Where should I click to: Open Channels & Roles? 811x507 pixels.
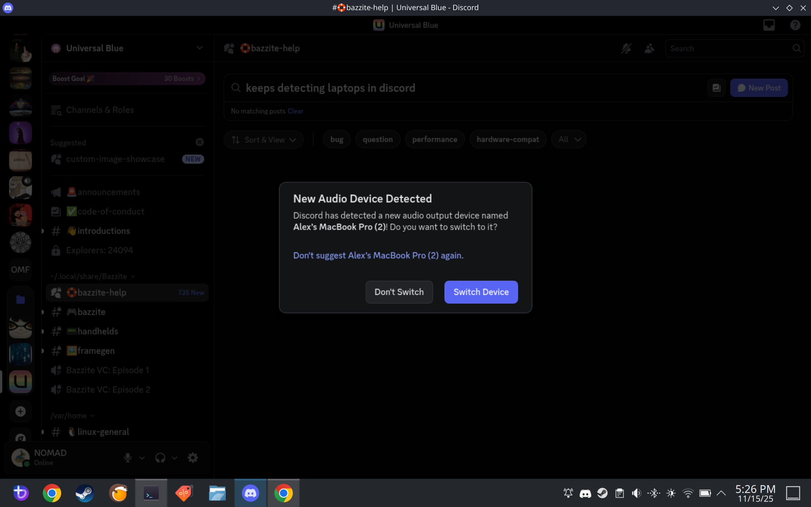100,110
